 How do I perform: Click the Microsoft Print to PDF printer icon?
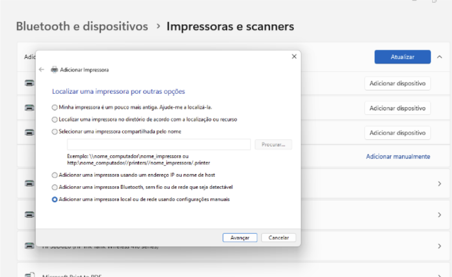coord(29,274)
